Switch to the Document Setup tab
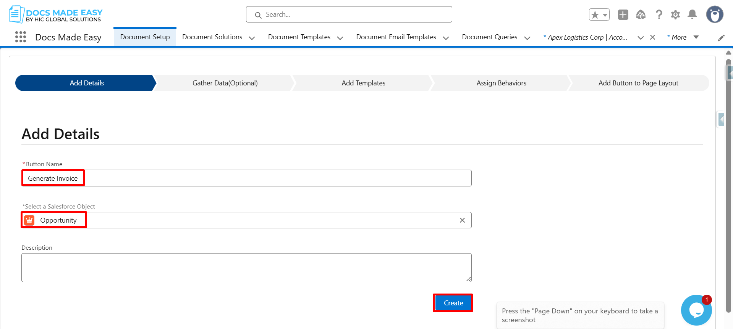 click(x=145, y=37)
